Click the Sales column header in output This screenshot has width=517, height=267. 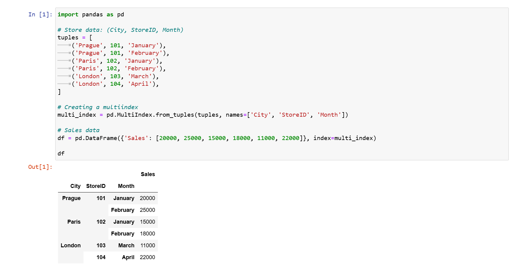pos(148,174)
